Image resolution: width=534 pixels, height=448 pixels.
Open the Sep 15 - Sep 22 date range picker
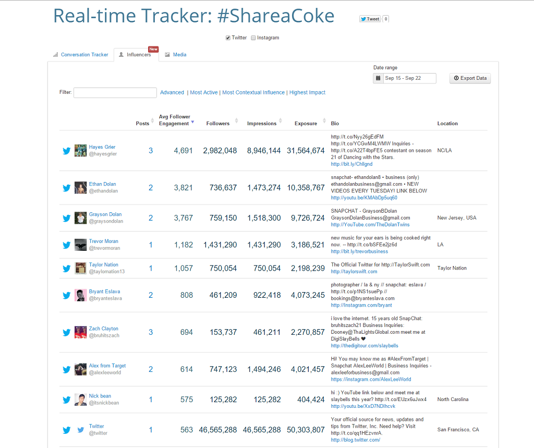(410, 78)
